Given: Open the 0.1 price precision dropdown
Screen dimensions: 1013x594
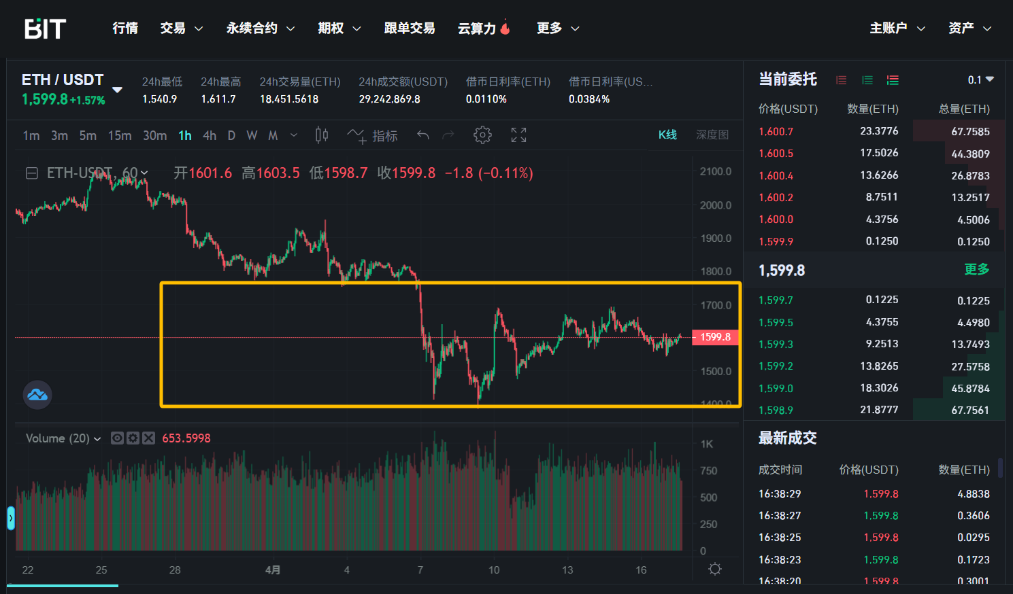Looking at the screenshot, I should (980, 80).
